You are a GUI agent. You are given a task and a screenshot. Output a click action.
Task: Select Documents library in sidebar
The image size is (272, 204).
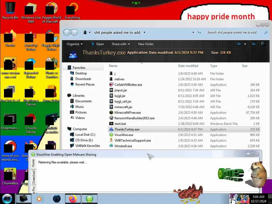[x=81, y=101]
